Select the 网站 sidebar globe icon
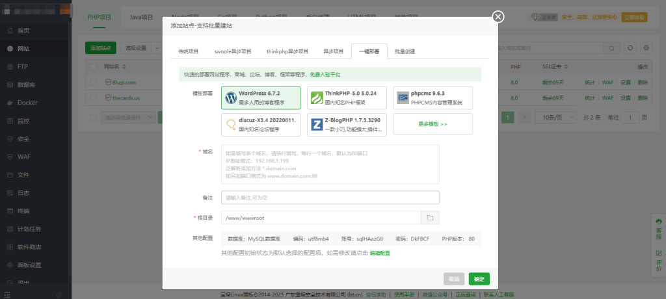 [10, 49]
